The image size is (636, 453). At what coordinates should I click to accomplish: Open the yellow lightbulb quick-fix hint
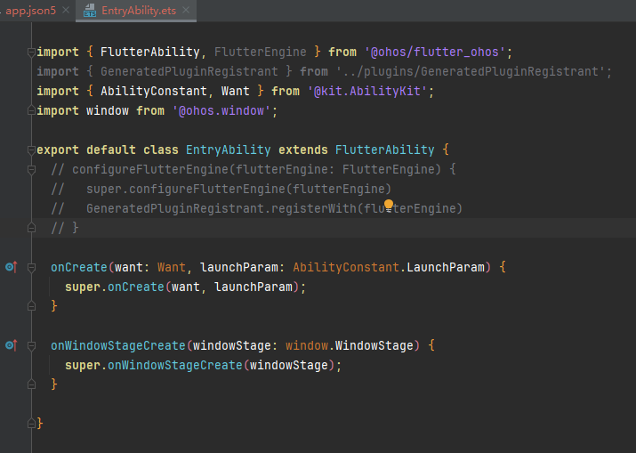coord(389,206)
